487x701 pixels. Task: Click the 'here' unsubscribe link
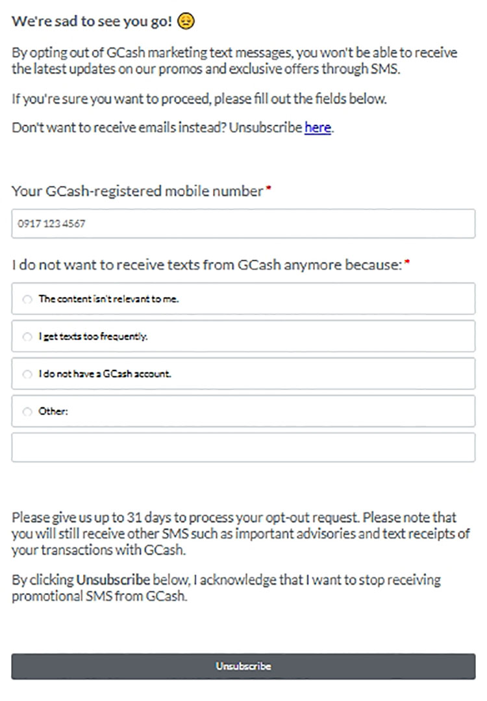318,128
